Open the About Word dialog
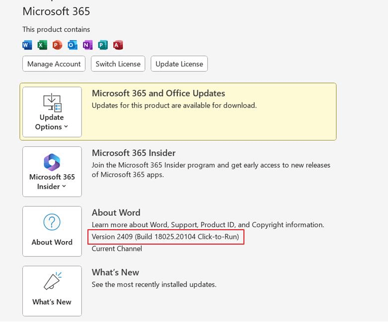Screen dimensions: 388x322 pos(52,232)
